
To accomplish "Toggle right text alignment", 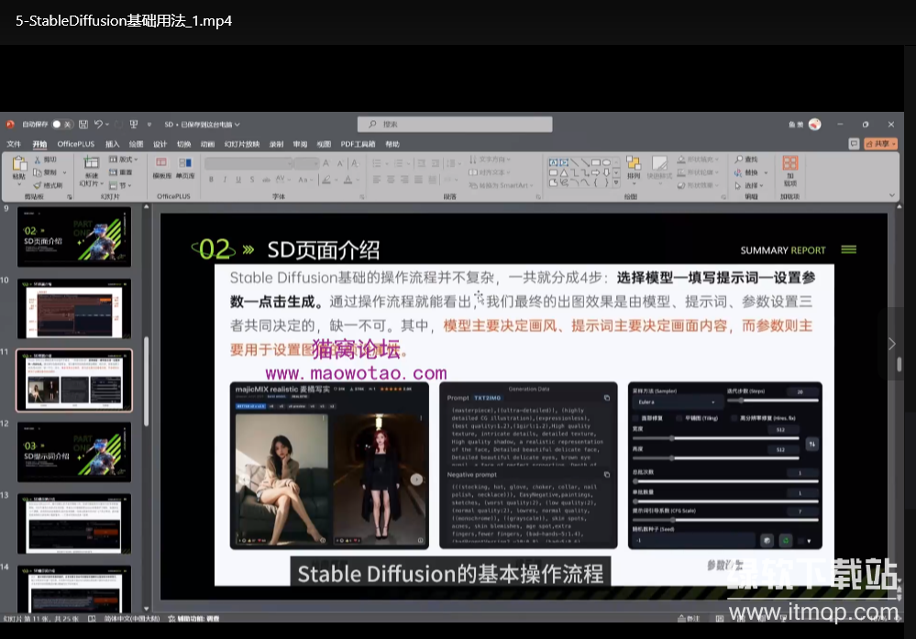I will point(404,180).
